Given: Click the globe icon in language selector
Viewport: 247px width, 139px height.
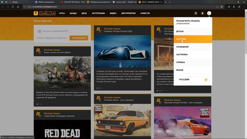Looking at the screenshot, I should 206,80.
